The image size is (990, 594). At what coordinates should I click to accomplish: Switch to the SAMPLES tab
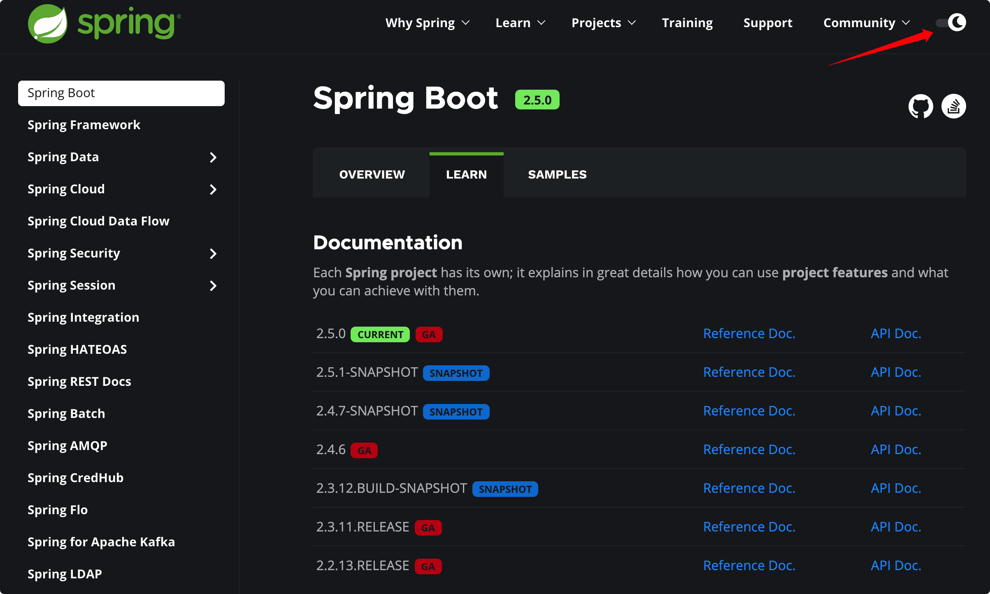pos(557,174)
